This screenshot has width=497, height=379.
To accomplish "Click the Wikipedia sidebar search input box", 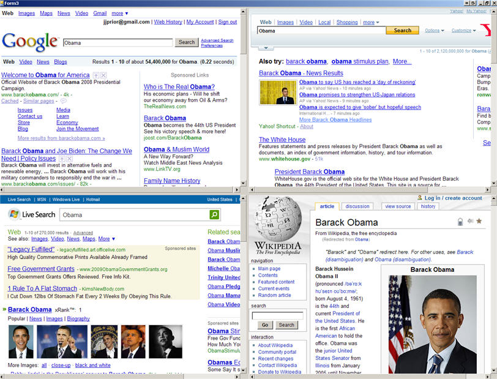I will [x=277, y=316].
